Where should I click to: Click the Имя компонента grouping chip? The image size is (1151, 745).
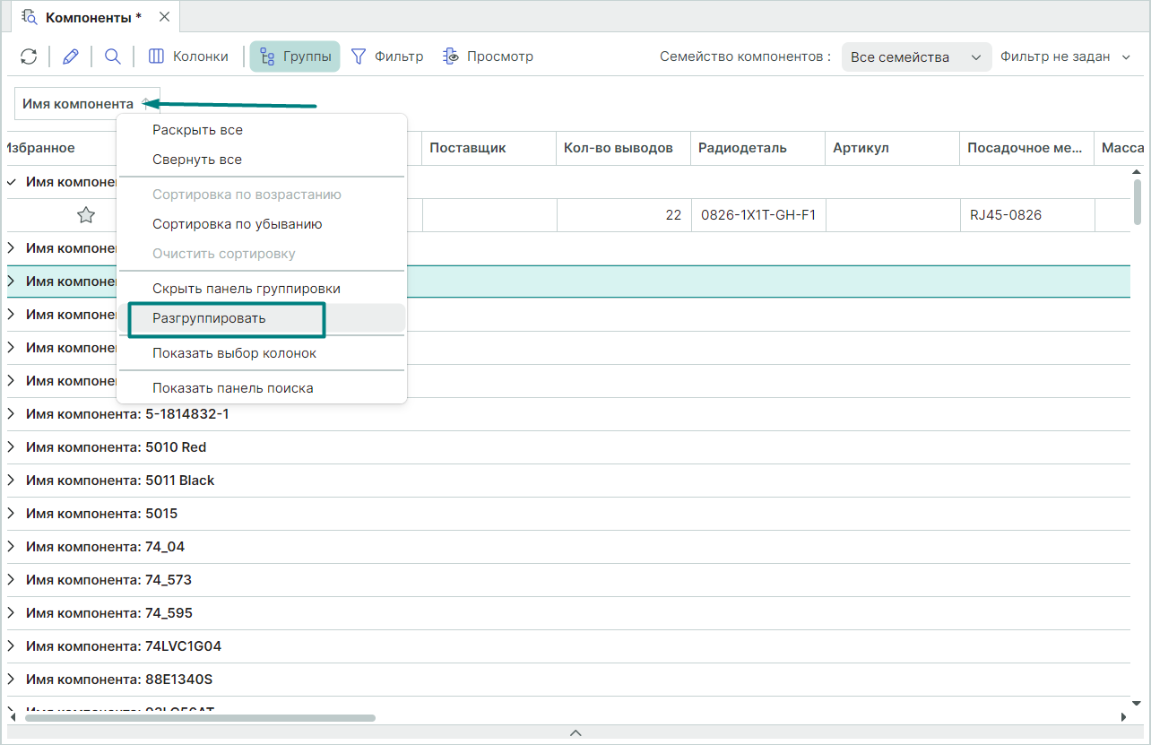pos(78,104)
